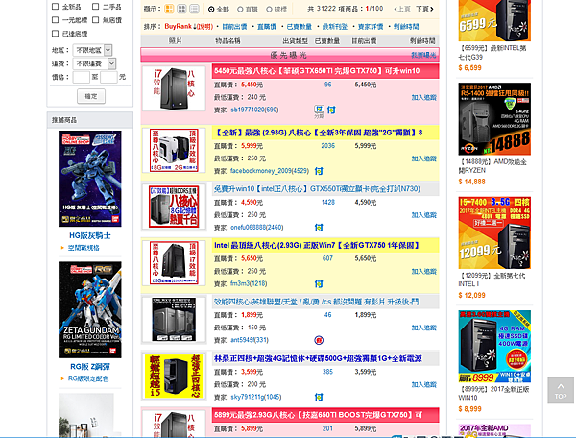Open black tower PC thumbnail priced 5,650
The width and height of the screenshot is (576, 438).
[x=174, y=263]
